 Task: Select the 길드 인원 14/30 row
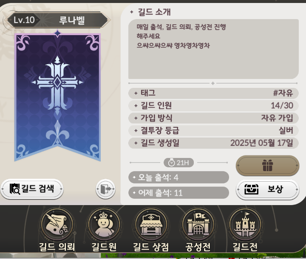point(213,106)
